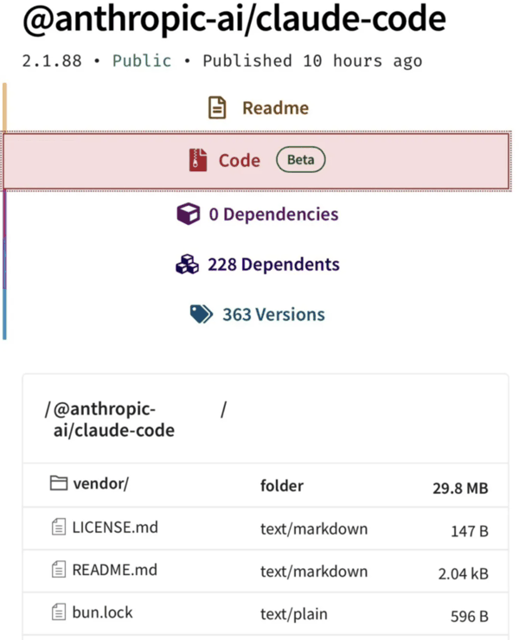The height and width of the screenshot is (640, 519).
Task: Open the README.md file link
Action: pyautogui.click(x=116, y=570)
